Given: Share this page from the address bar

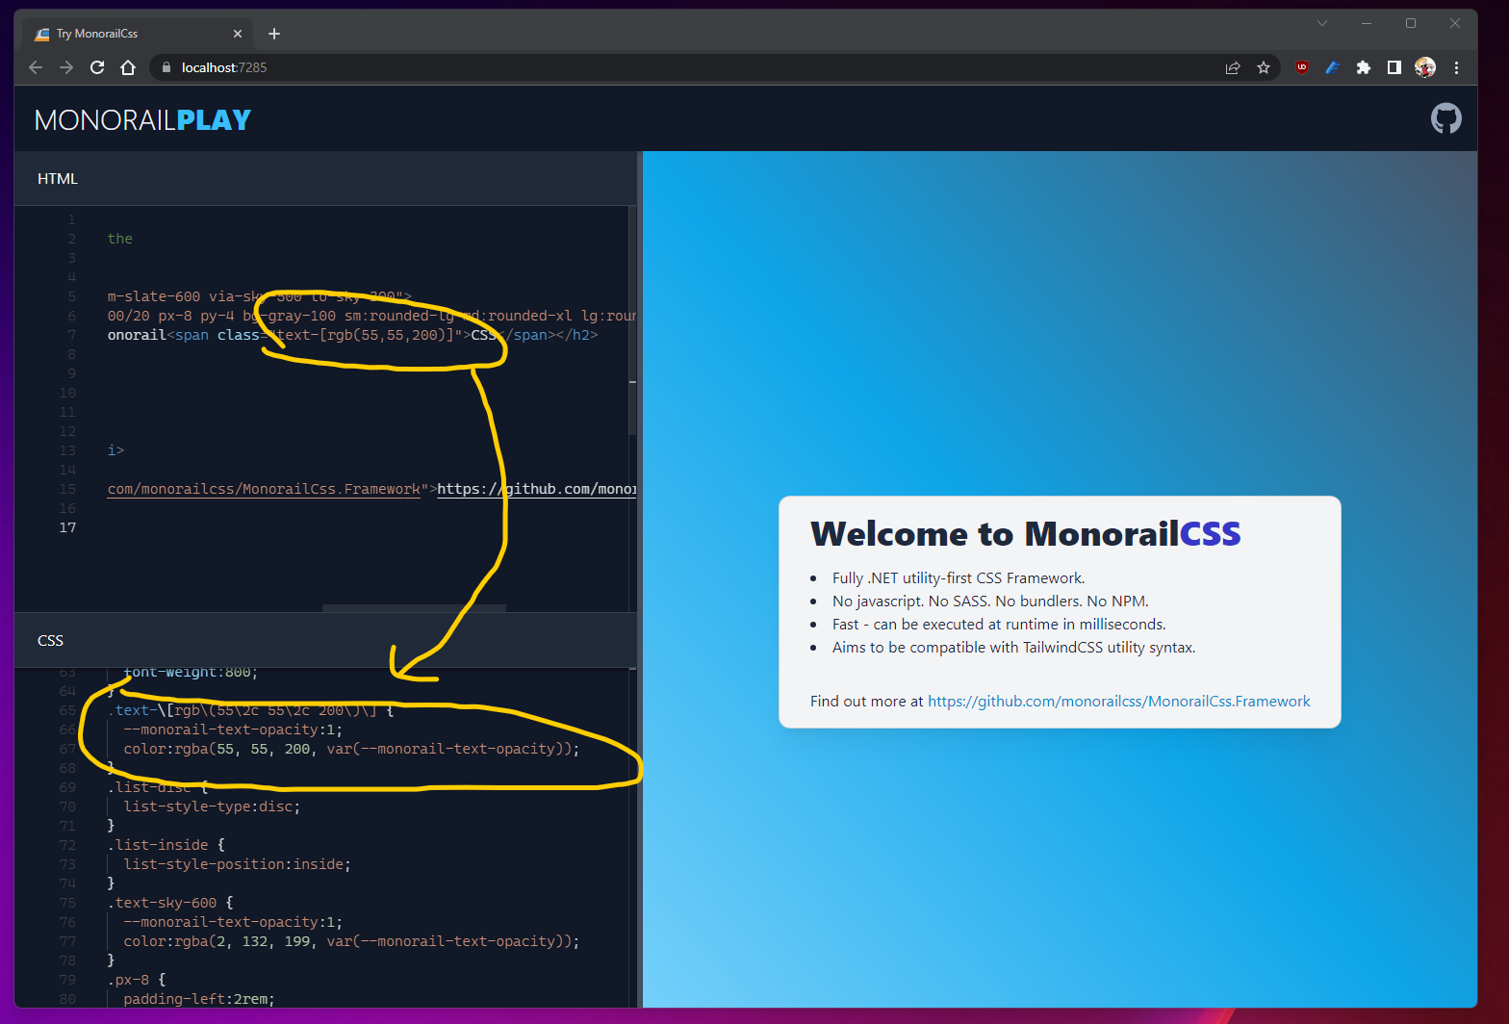Looking at the screenshot, I should click(x=1233, y=67).
